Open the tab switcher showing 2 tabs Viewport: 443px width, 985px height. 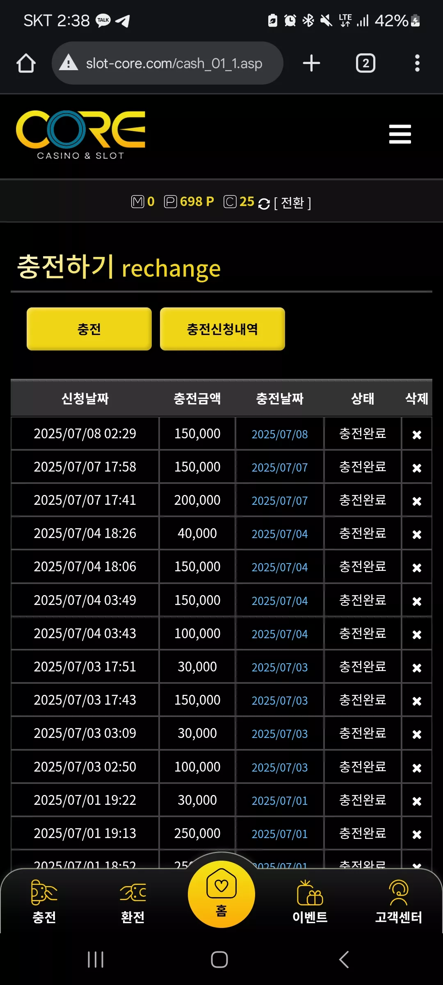click(x=365, y=63)
